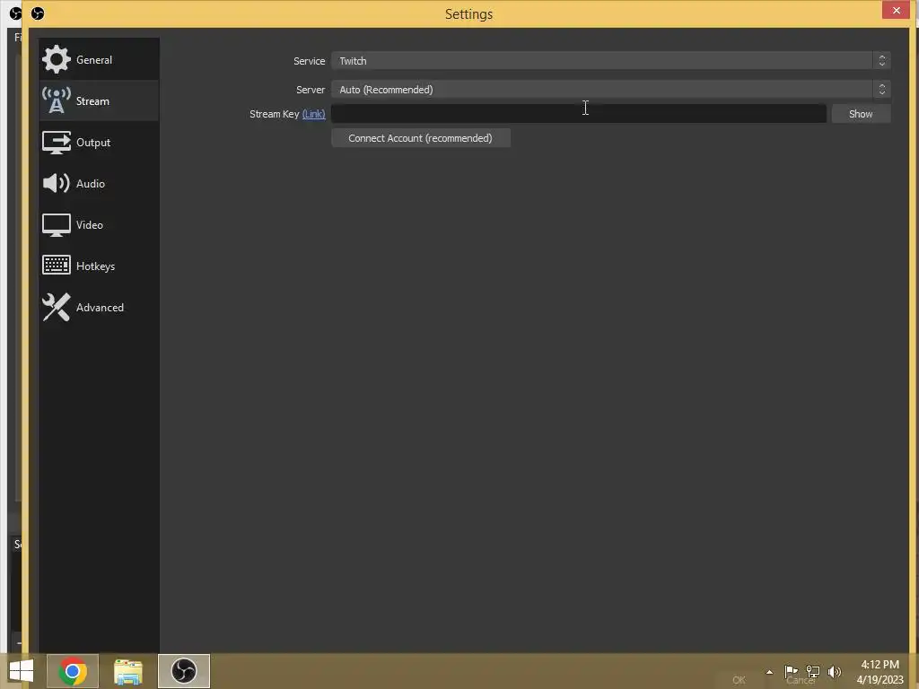Open the General settings gear icon
This screenshot has width=919, height=689.
click(57, 59)
